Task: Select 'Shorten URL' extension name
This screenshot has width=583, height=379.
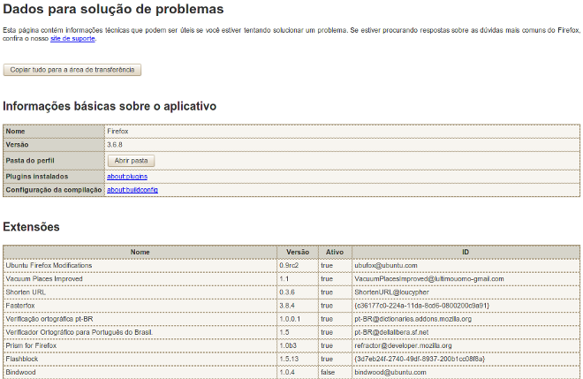Action: (26, 292)
